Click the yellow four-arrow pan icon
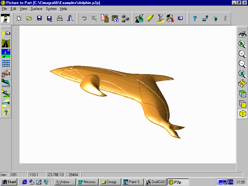The image size is (248, 186). coord(242,83)
